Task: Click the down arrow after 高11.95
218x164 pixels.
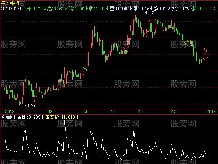Action: [x=66, y=8]
